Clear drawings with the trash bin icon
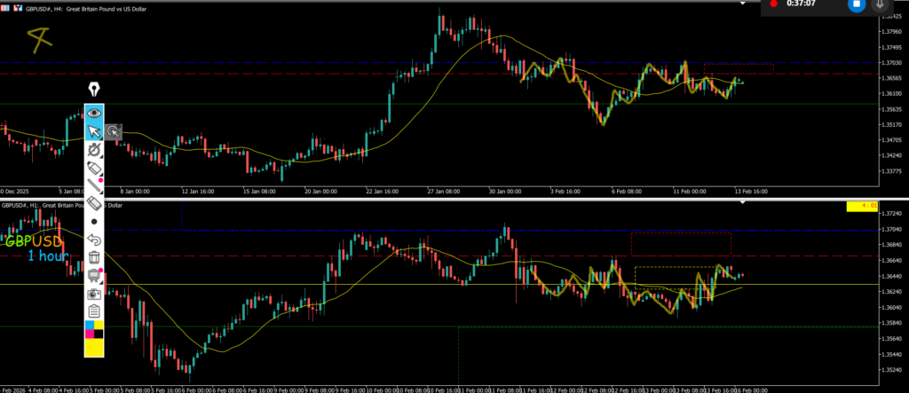Viewport: 909px width, 393px height. click(x=93, y=257)
